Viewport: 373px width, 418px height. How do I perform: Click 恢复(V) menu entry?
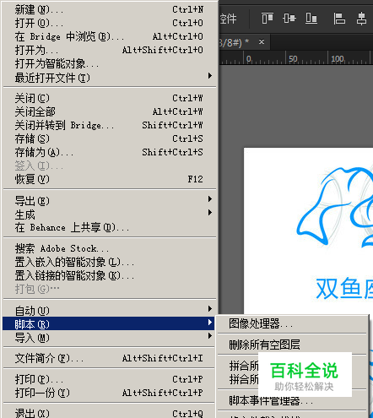[x=109, y=179]
